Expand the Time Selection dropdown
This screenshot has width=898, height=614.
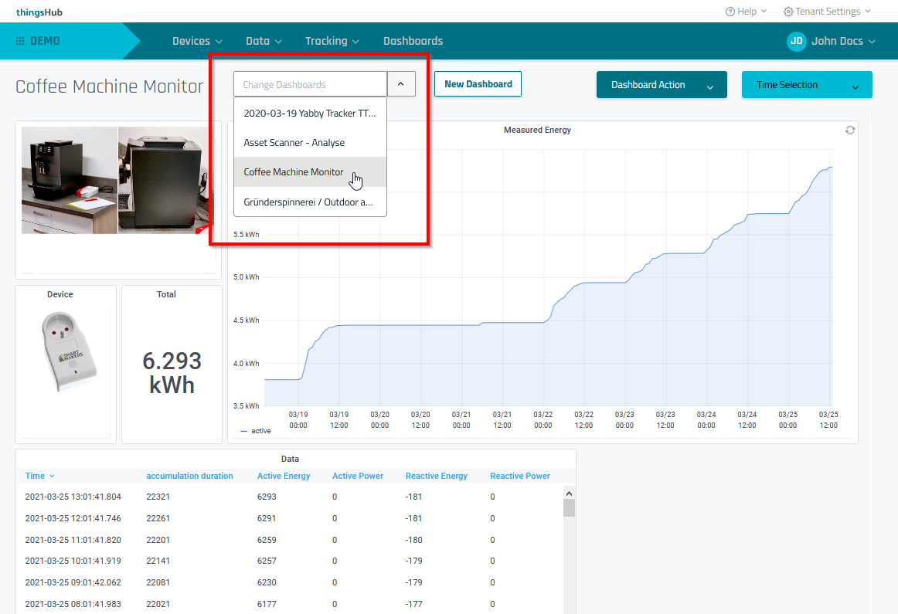point(807,85)
